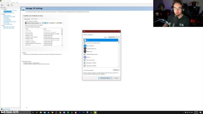Click the Microsoft Photos icon in list
Screen dimensions: 203x114
point(85,46)
